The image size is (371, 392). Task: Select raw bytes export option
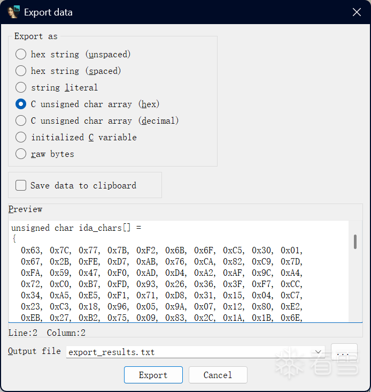point(21,154)
